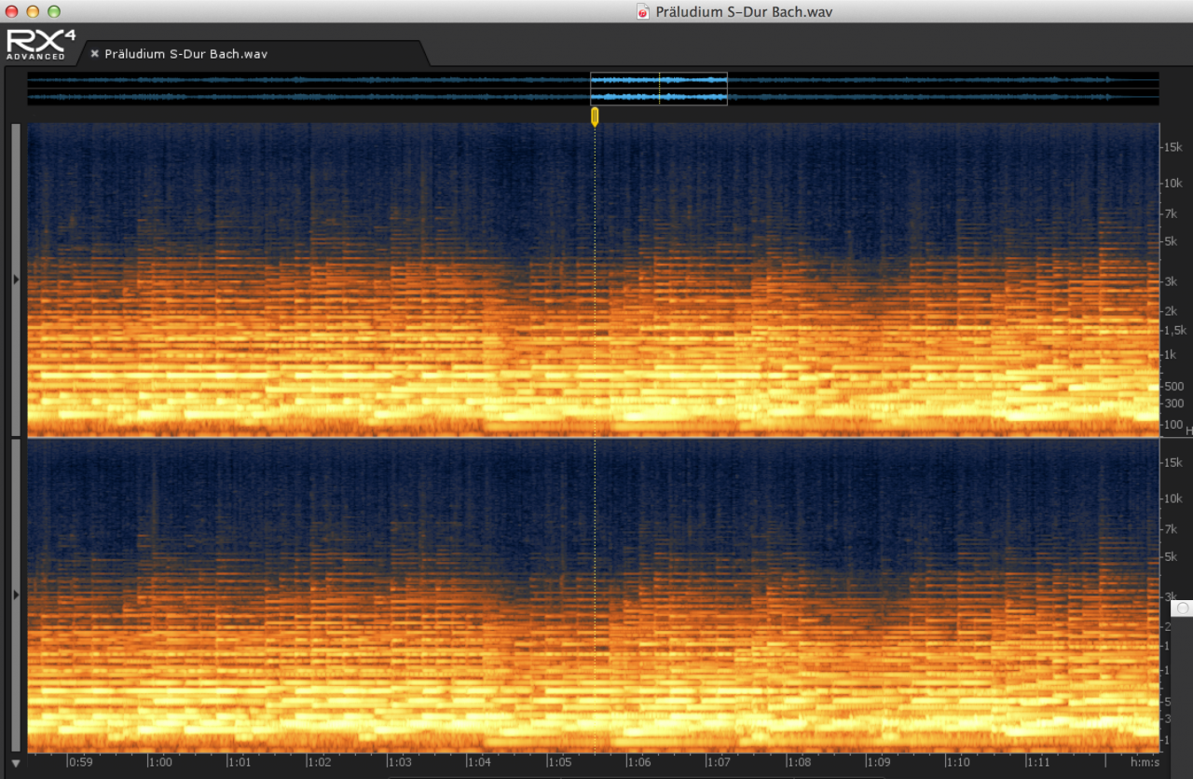Click the 1:00 mark on the time ruler
Screen dimensions: 1193x779
(x=159, y=762)
